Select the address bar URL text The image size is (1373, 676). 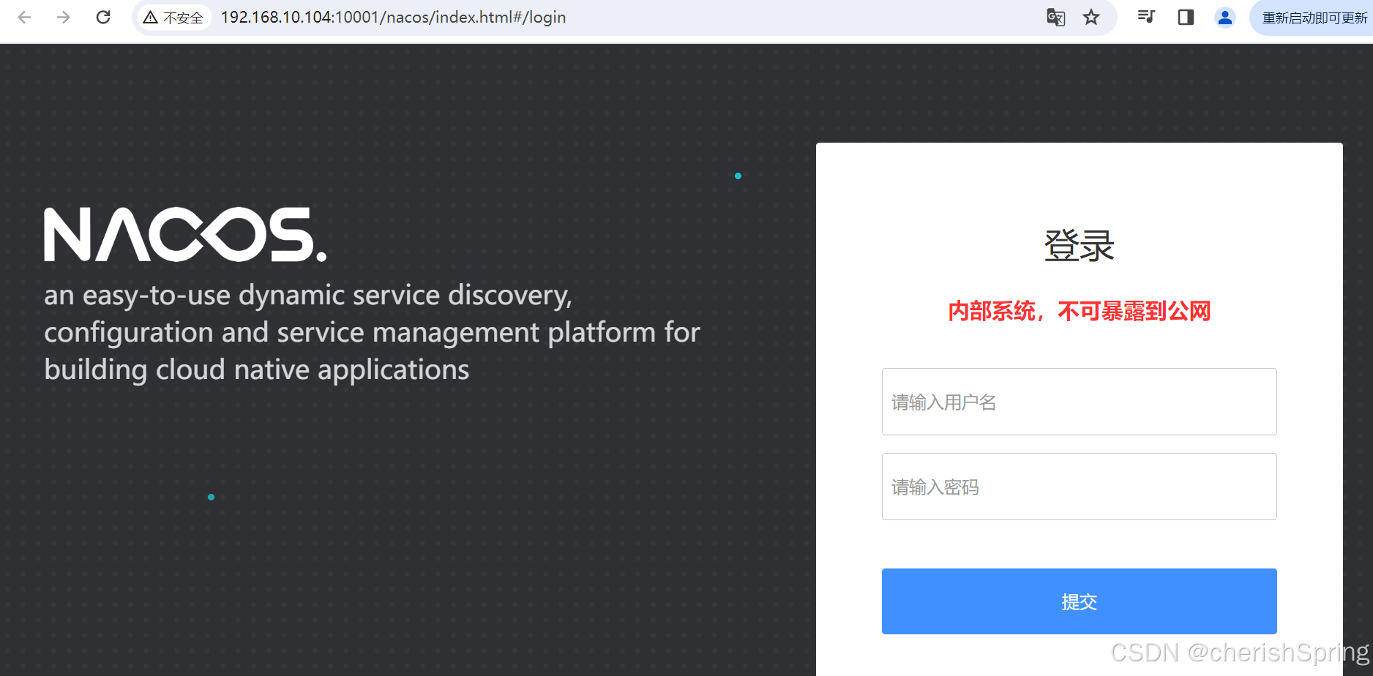(x=394, y=18)
